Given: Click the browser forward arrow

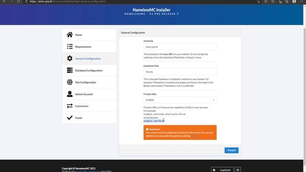Looking at the screenshot, I should pos(11,1).
